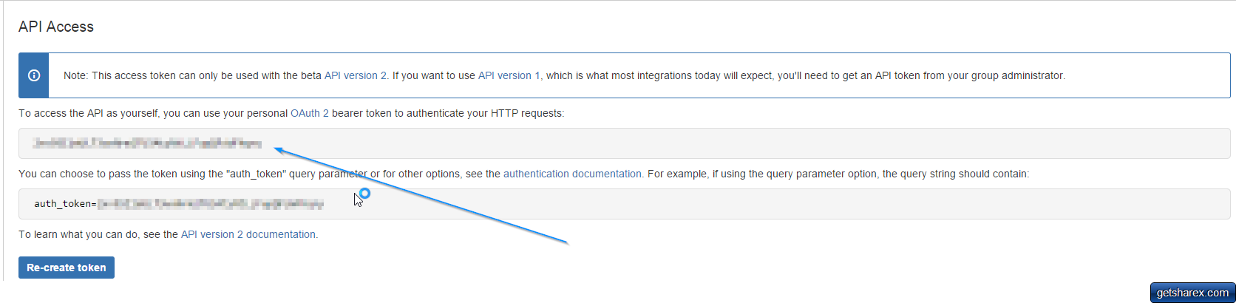Click the note text inside the blue banner

click(192, 75)
